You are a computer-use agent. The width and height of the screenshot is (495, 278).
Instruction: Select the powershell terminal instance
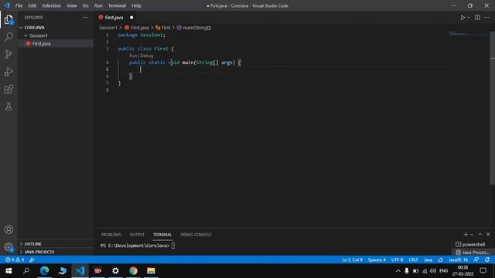coord(470,244)
